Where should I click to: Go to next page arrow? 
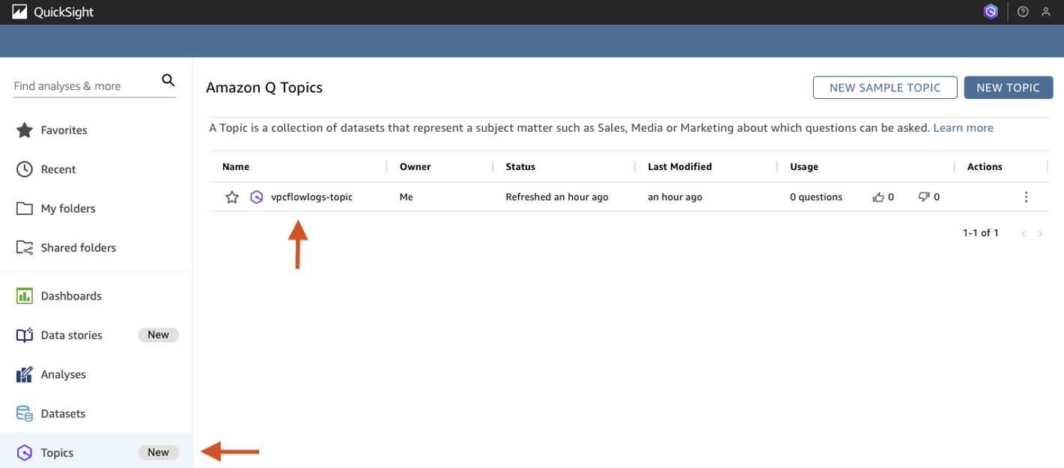(1040, 234)
